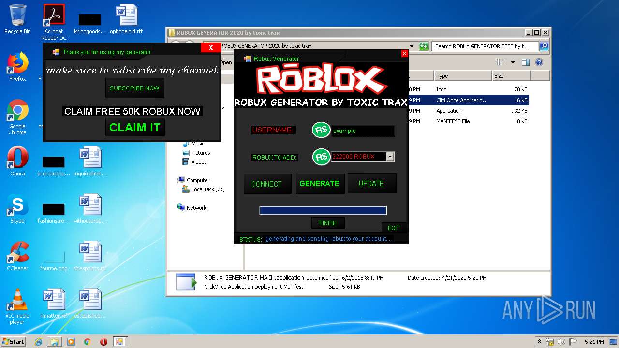Viewport: 619px width, 348px height.
Task: Close the Robux Generator window
Action: click(404, 53)
